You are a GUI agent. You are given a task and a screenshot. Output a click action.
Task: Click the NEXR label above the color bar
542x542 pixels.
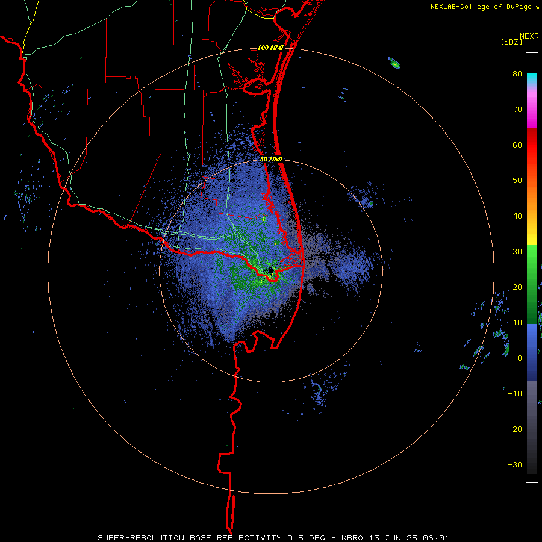[529, 36]
